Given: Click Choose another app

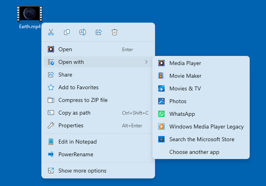Looking at the screenshot, I should point(201,152).
